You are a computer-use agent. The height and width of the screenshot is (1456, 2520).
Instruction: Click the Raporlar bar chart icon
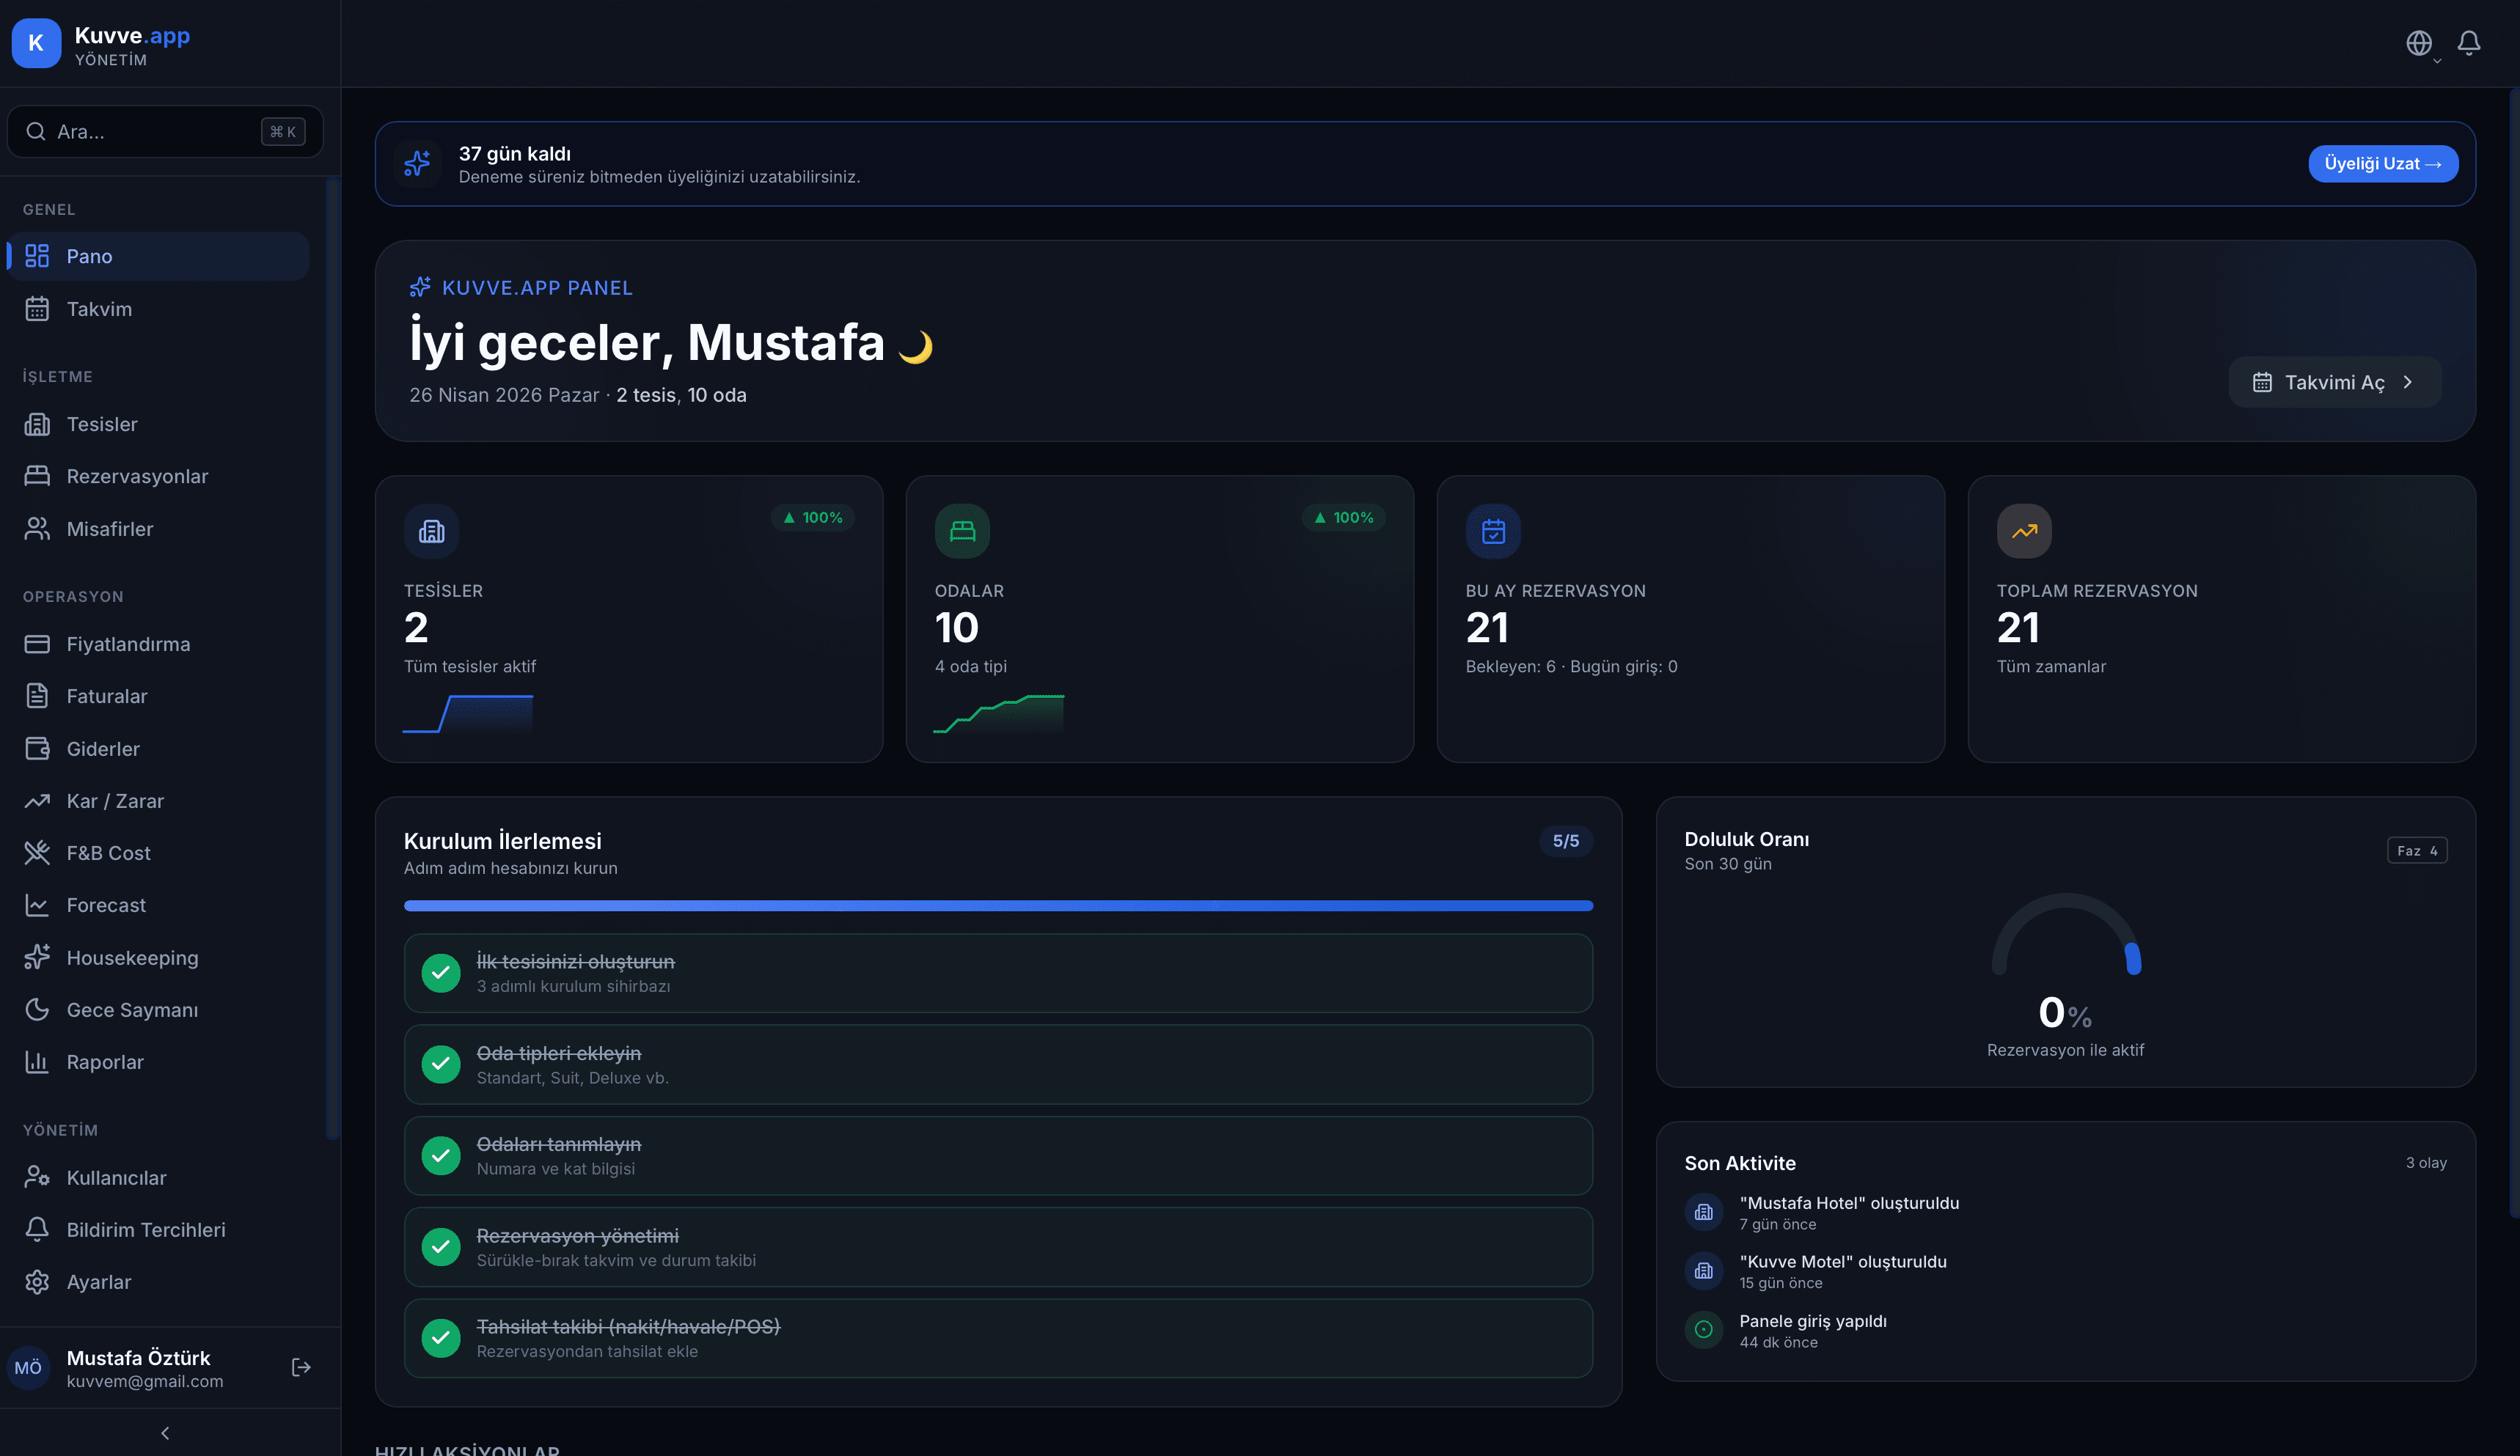pyautogui.click(x=37, y=1062)
